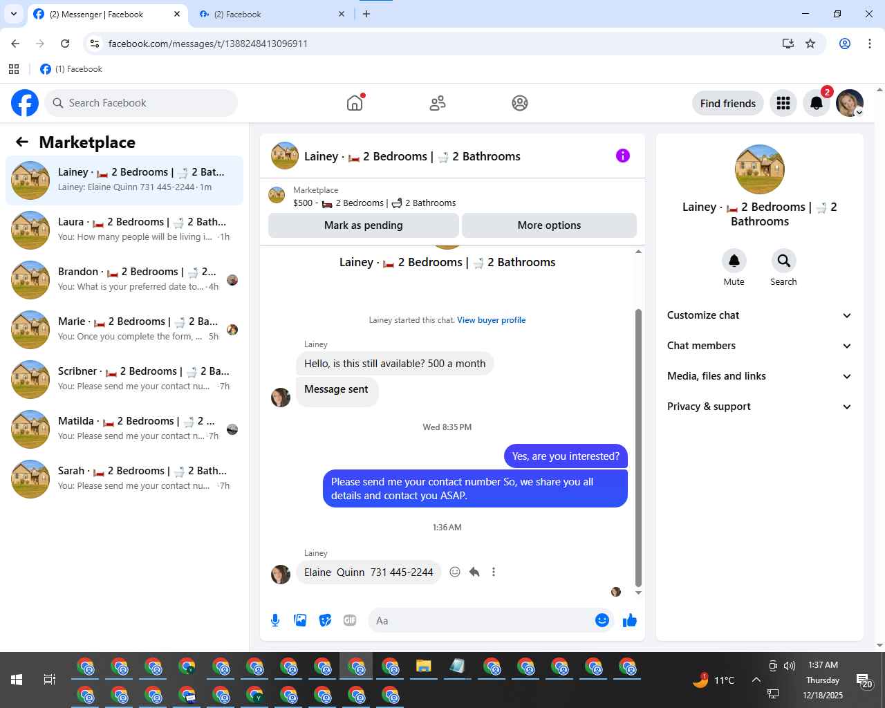Attach a photo or file icon
The image size is (885, 708).
click(300, 620)
